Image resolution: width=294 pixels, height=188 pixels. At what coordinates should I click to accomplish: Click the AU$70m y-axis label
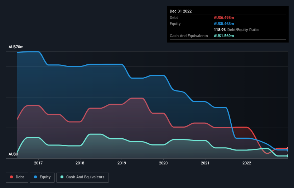pos(16,47)
